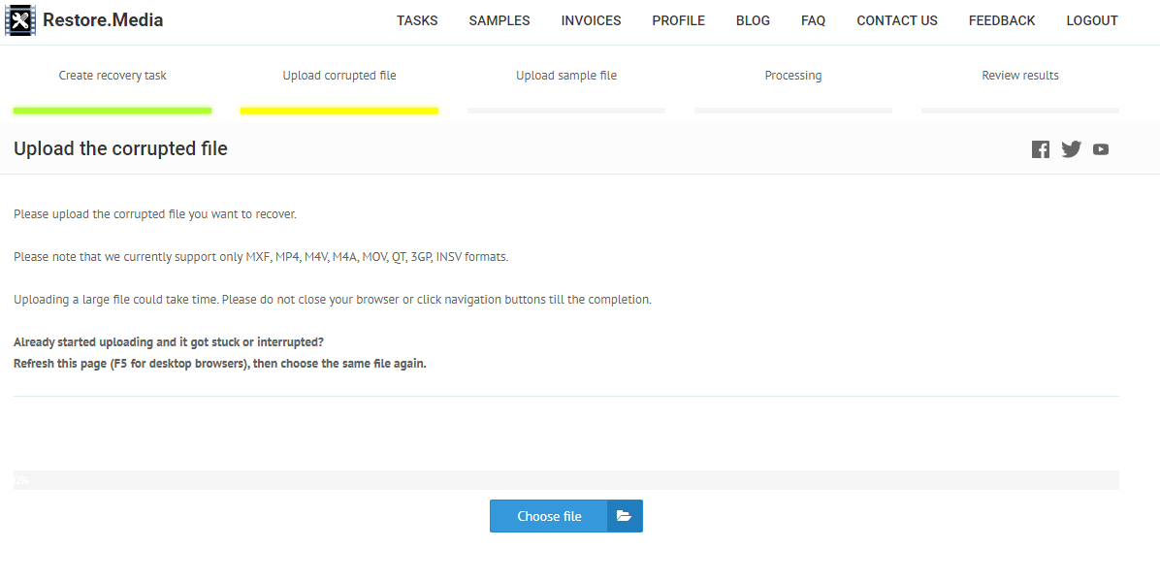This screenshot has height=581, width=1160.
Task: Open the Twitter bird icon
Action: tap(1071, 149)
